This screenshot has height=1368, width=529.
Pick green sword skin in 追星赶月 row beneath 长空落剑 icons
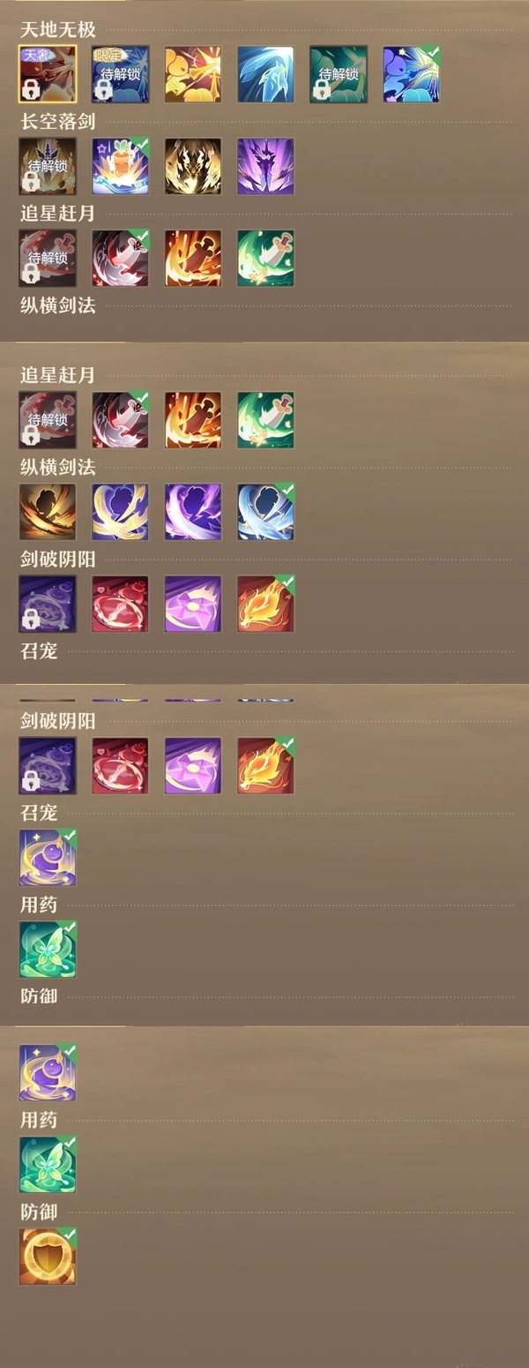pyautogui.click(x=265, y=259)
